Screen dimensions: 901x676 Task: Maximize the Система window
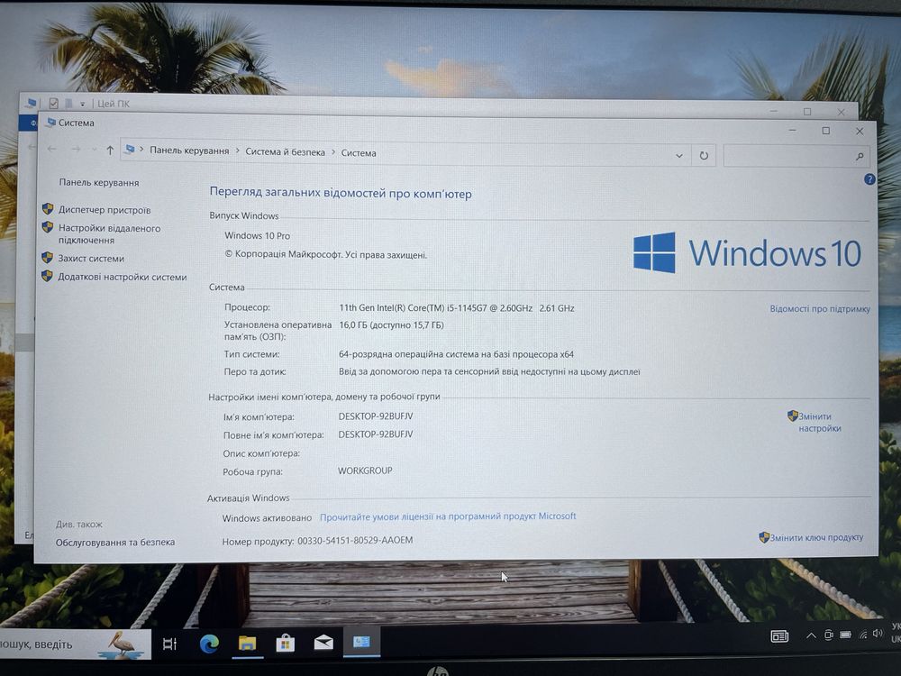click(825, 131)
